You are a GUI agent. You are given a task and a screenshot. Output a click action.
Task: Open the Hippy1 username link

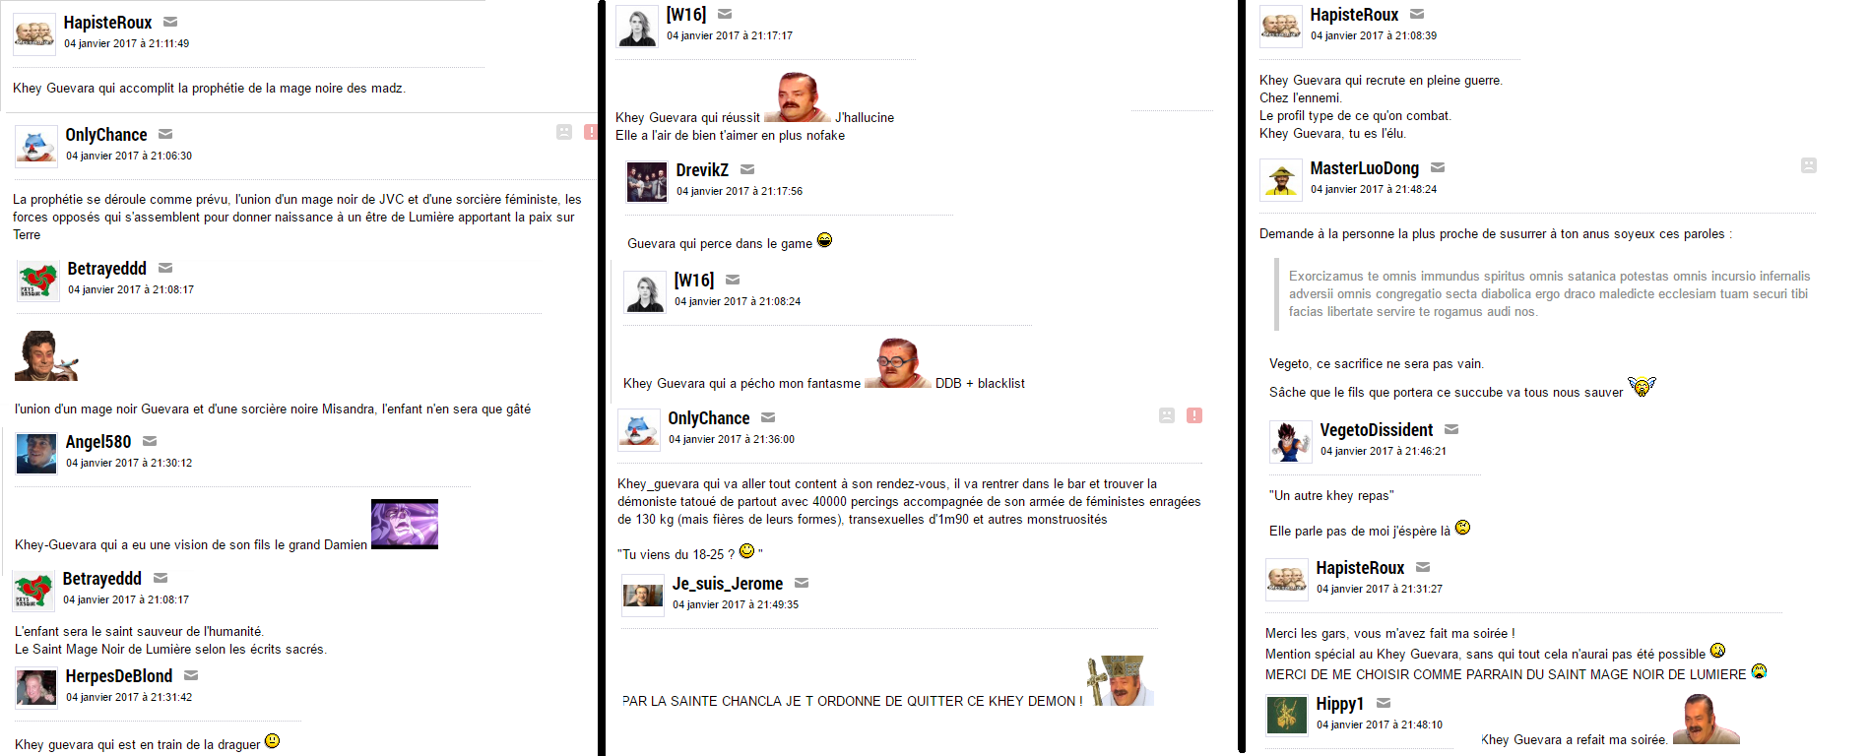(1339, 704)
